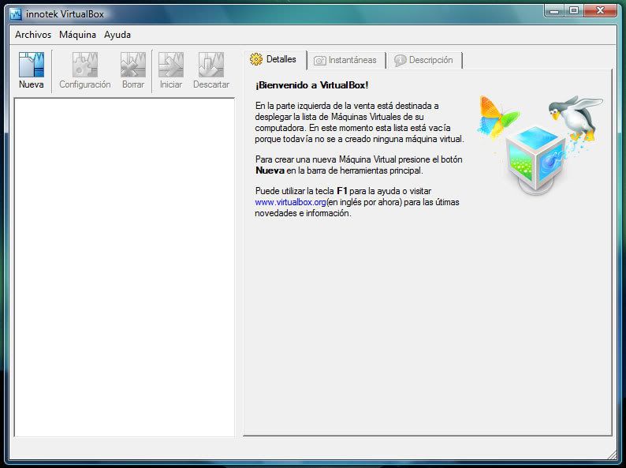The width and height of the screenshot is (626, 468).
Task: Click the Nueva toolbar icon
Action: tap(31, 70)
